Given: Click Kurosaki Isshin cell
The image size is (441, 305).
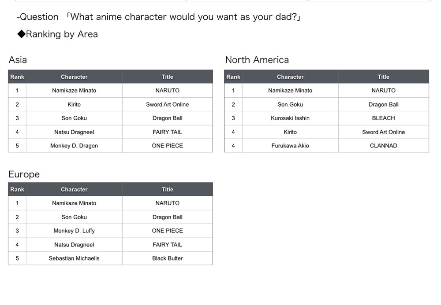Looking at the screenshot, I should click(x=290, y=118).
